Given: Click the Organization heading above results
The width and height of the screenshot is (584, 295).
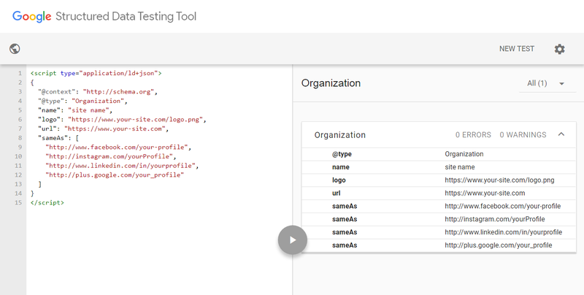Looking at the screenshot, I should tap(331, 83).
